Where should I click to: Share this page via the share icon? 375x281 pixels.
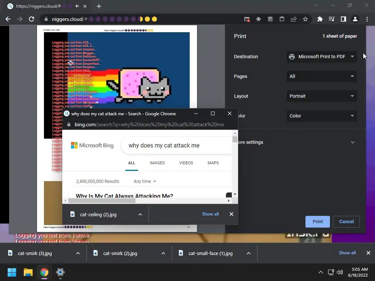[x=294, y=19]
